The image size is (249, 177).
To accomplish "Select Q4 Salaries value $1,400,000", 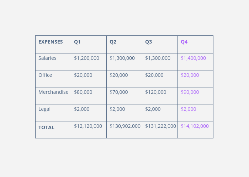I will (x=193, y=58).
